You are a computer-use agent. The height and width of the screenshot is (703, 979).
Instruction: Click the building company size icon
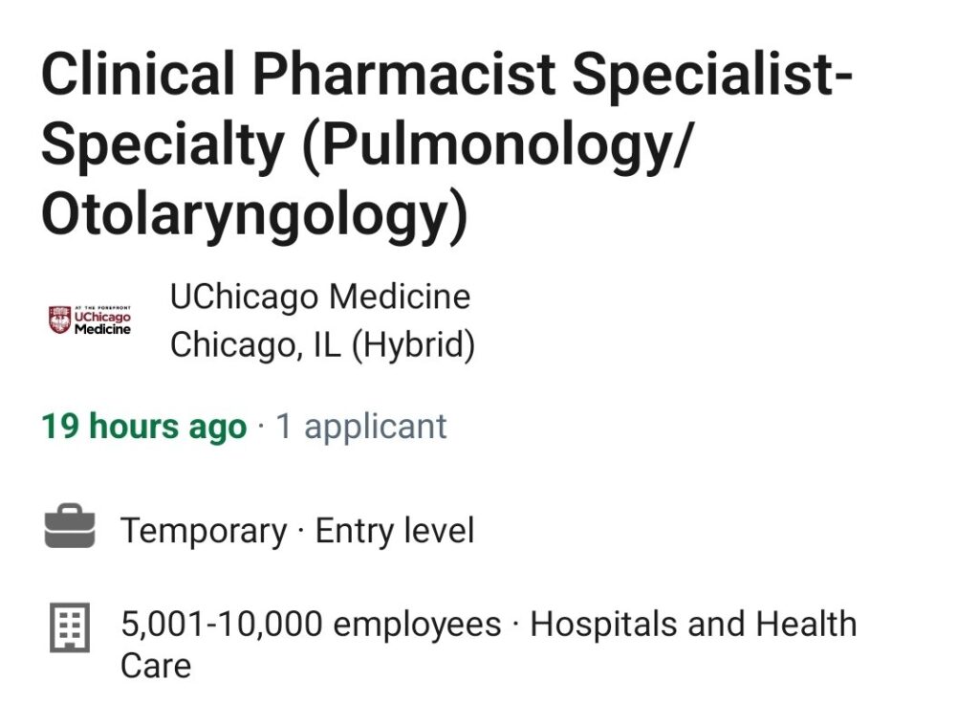[70, 626]
